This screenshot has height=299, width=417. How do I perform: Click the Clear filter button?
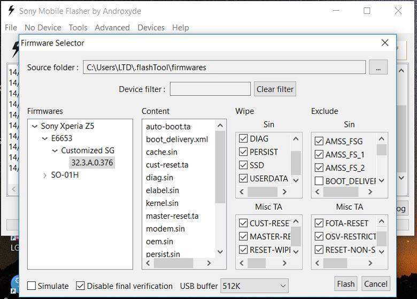pos(275,89)
